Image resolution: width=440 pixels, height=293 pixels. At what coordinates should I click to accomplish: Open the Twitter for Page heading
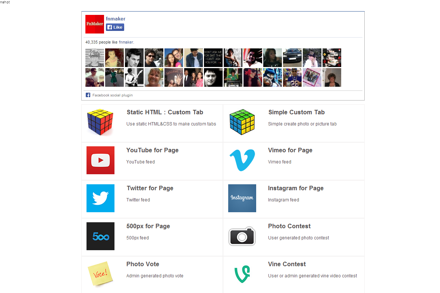[x=150, y=188]
